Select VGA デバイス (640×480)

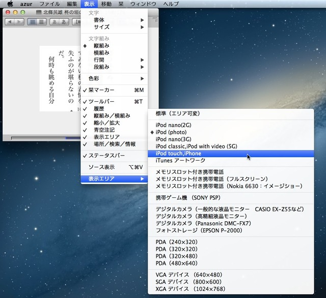click(x=231, y=275)
